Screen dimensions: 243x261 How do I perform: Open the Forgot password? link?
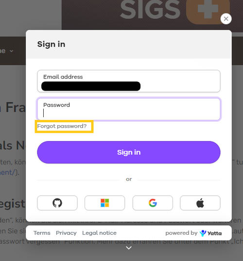tap(62, 126)
